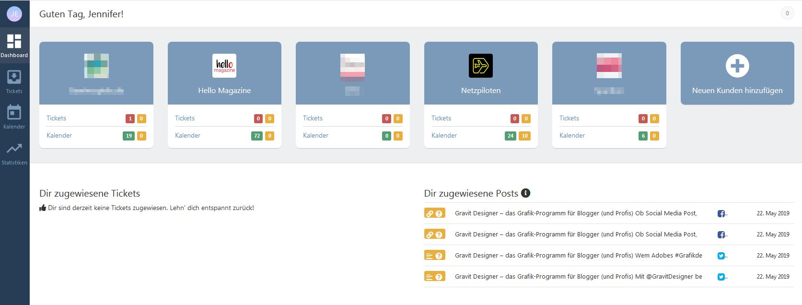The width and height of the screenshot is (802, 305).
Task: Open the Netzpiloten logo thumbnail
Action: (480, 66)
